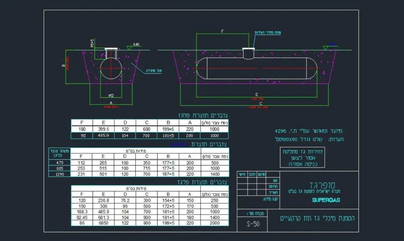Select dimension label E under long tank
This screenshot has width=404, height=241.
click(x=257, y=95)
